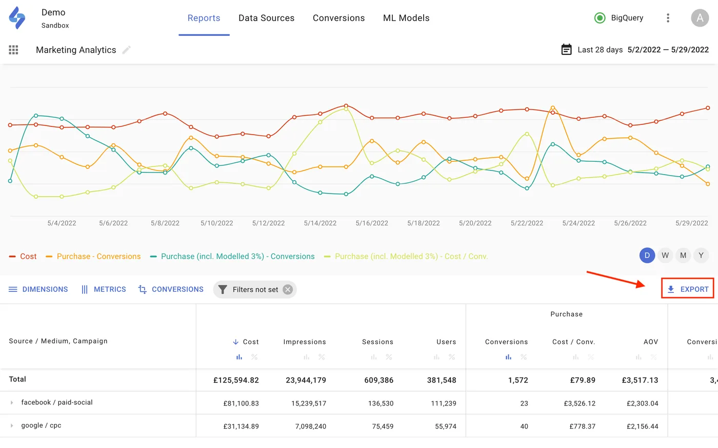718x448 pixels.
Task: Toggle the Cost series in the chart legend
Action: [22, 256]
